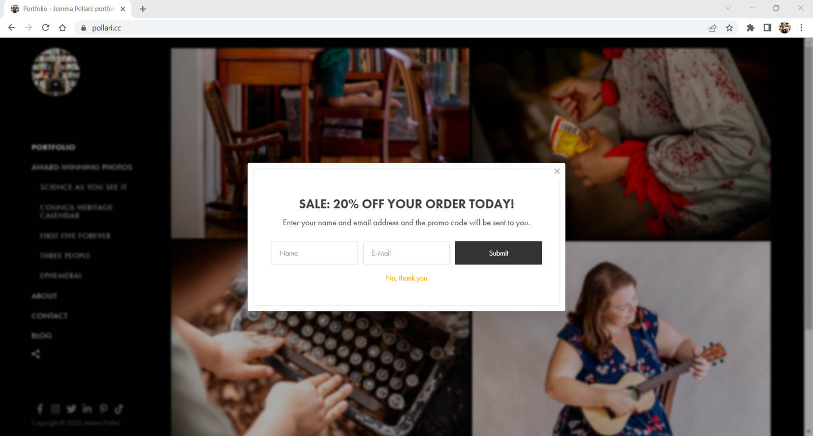Focus the Name input field
Viewport: 813px width, 436px height.
click(314, 253)
